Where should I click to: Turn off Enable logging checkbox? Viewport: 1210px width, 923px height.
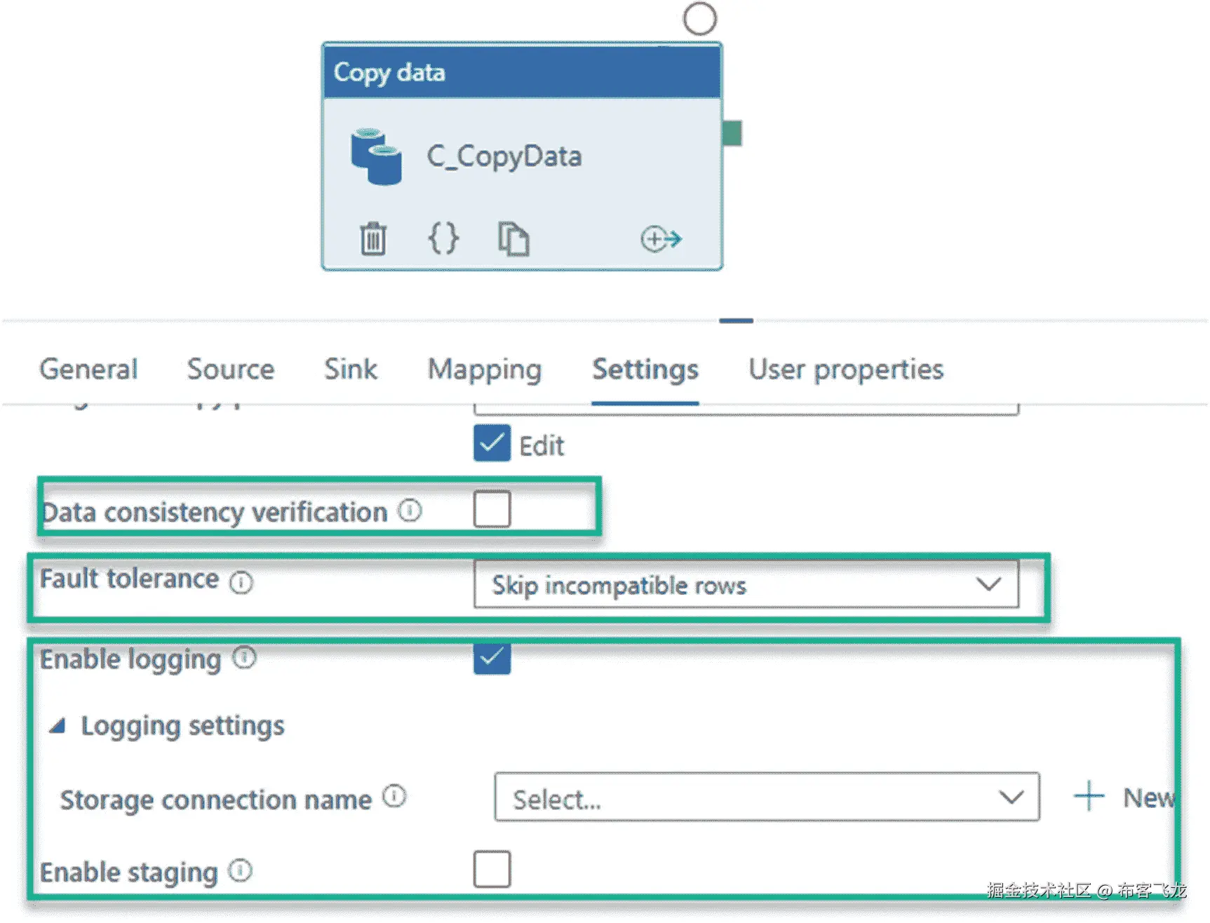tap(492, 658)
